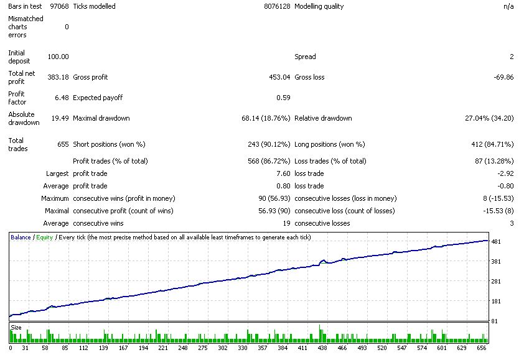
Task: Click consecutive losses value 8 (-15.53)
Action: (499, 198)
